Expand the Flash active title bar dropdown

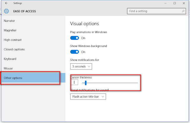(x=88, y=96)
